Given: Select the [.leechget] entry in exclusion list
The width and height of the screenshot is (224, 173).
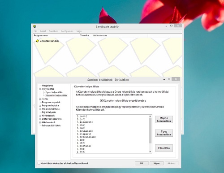Looking at the screenshot, I should [x=85, y=122].
